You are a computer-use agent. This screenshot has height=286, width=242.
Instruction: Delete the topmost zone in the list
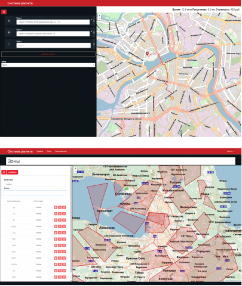pos(56,207)
